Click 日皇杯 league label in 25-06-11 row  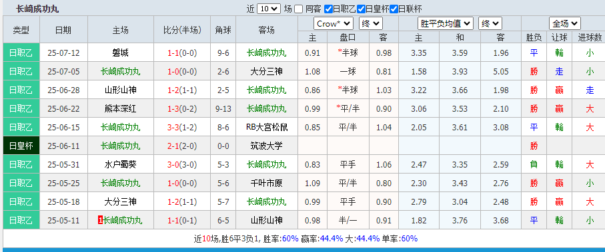[21, 146]
